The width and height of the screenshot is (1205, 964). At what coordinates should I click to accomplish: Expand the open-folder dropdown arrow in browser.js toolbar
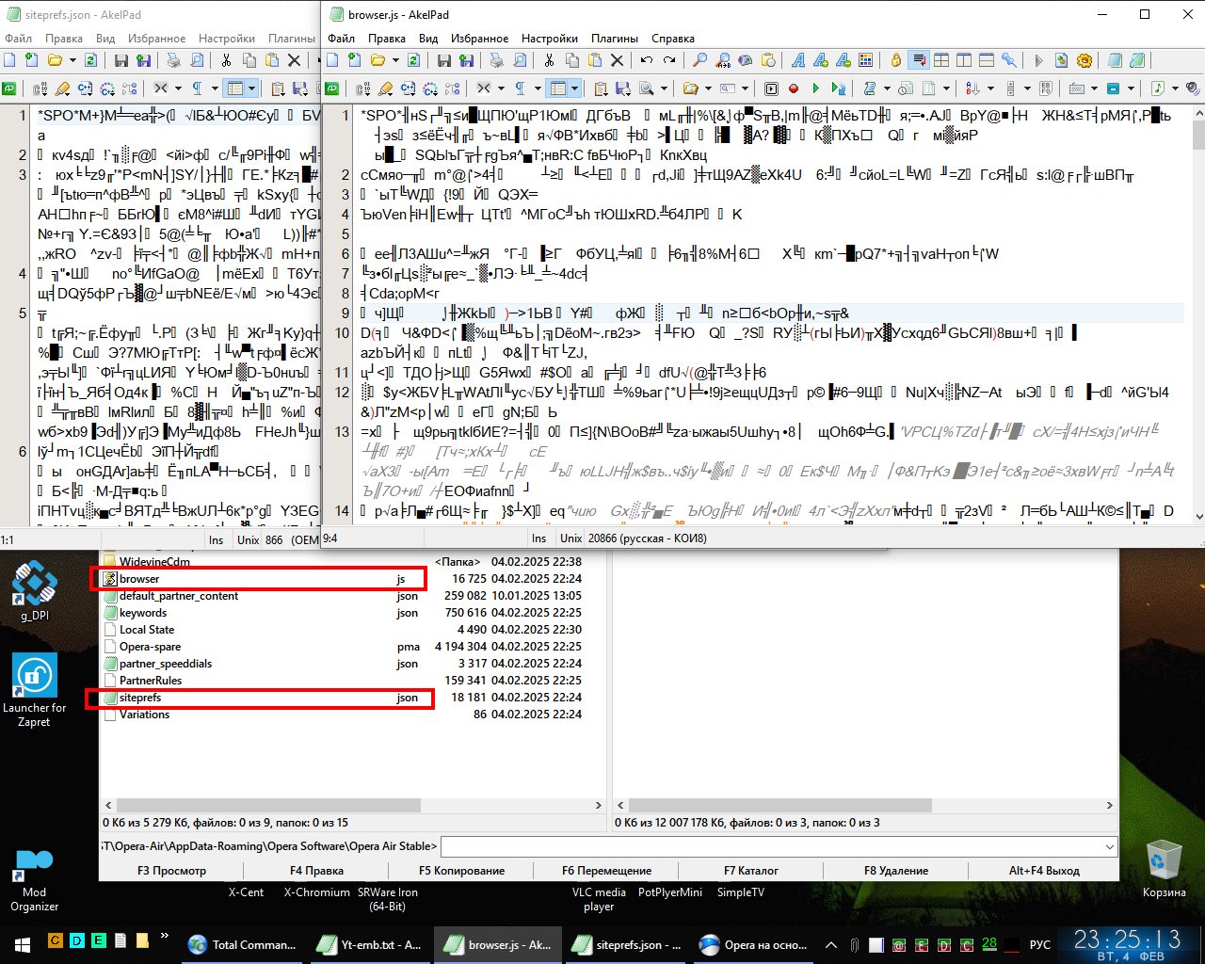point(396,60)
